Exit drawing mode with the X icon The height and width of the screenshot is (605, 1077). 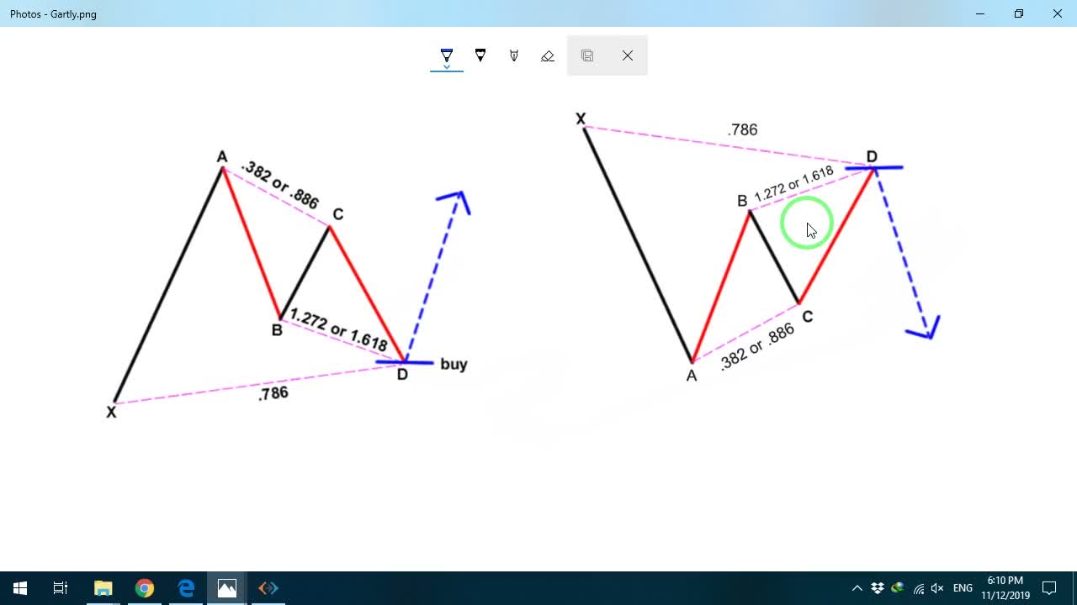(x=628, y=55)
